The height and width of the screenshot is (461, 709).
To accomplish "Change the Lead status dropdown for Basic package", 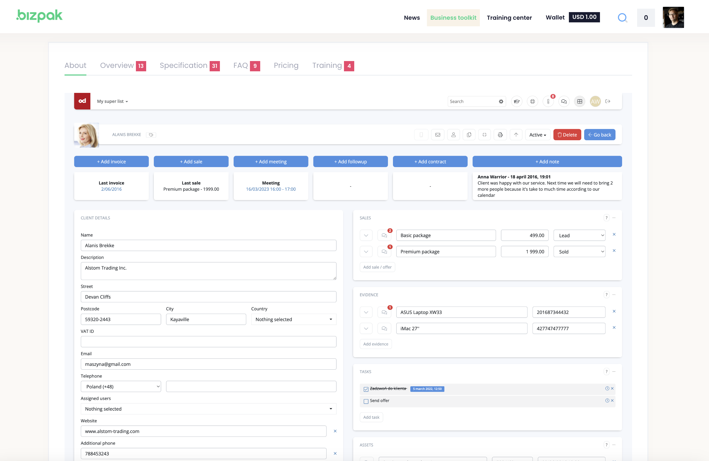I will click(x=579, y=235).
